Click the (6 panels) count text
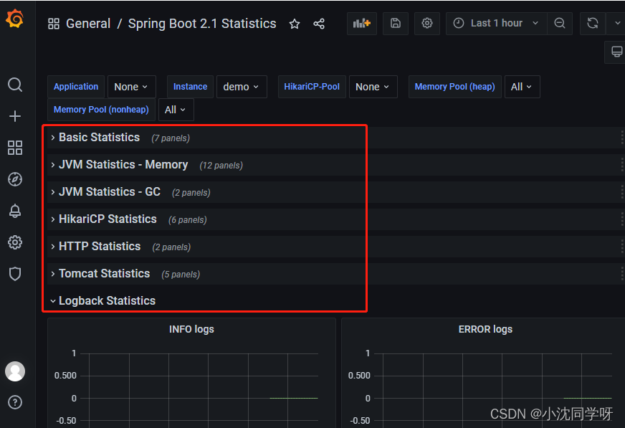The width and height of the screenshot is (625, 428). [187, 220]
